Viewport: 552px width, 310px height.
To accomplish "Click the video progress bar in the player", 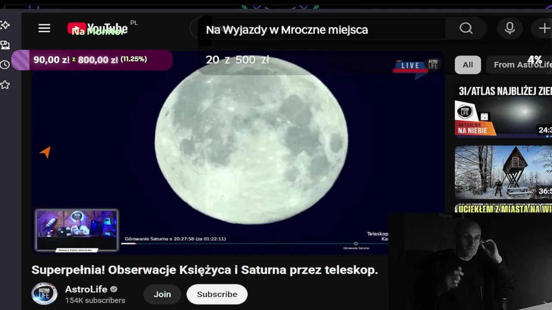I will [x=254, y=244].
